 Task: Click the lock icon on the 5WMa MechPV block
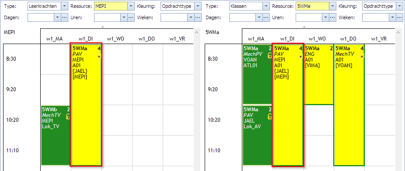click(270, 55)
